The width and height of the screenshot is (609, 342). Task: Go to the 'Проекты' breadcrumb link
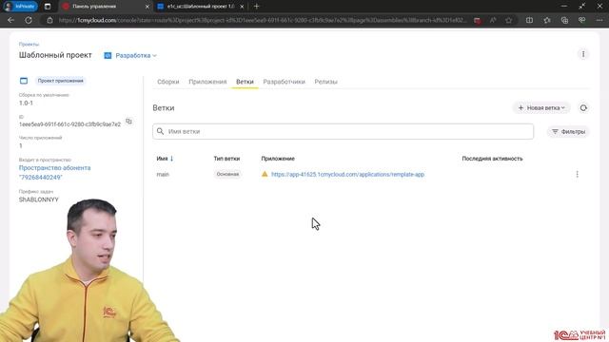[x=29, y=45]
